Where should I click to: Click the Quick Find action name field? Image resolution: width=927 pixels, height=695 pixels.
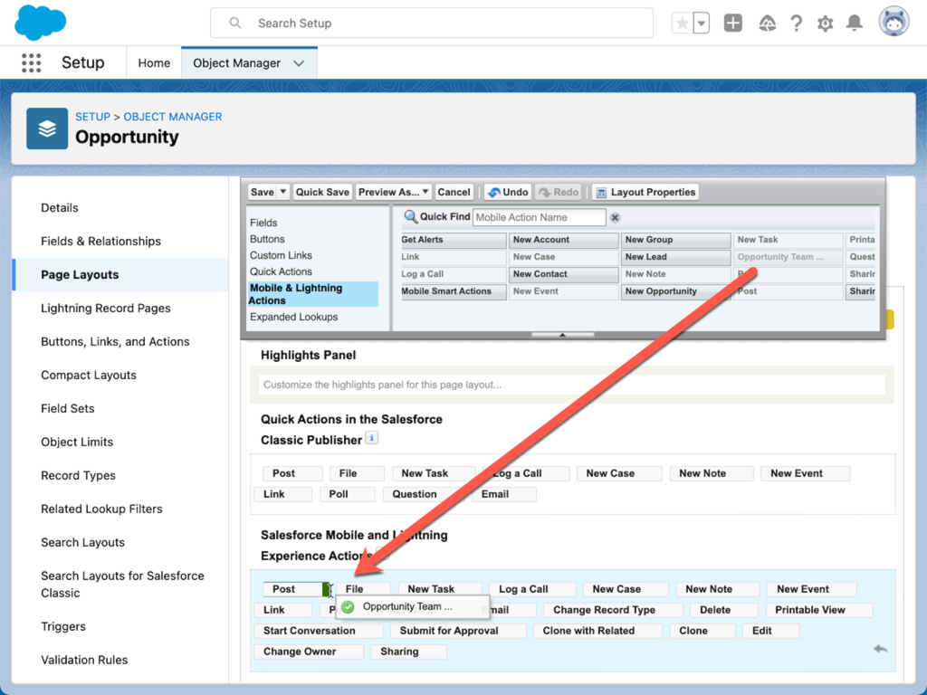point(539,217)
